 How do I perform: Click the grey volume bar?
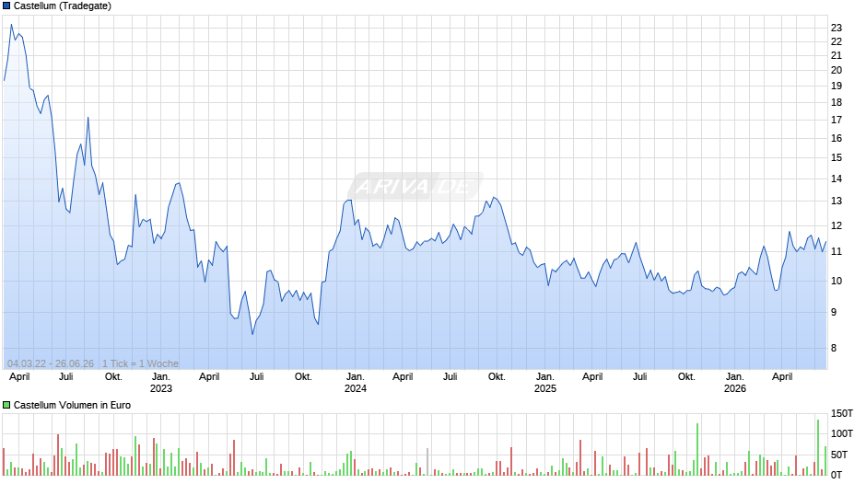coord(427,462)
